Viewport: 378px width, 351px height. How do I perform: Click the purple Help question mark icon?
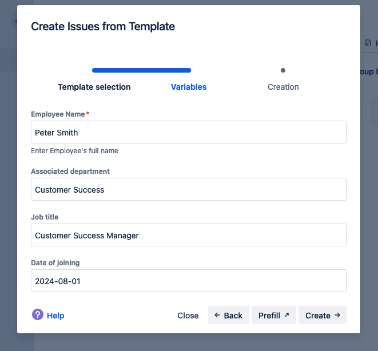pos(38,315)
